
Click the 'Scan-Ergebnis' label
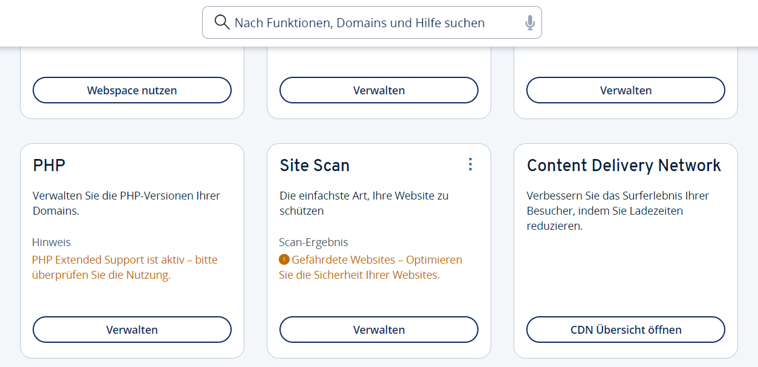[x=313, y=242]
